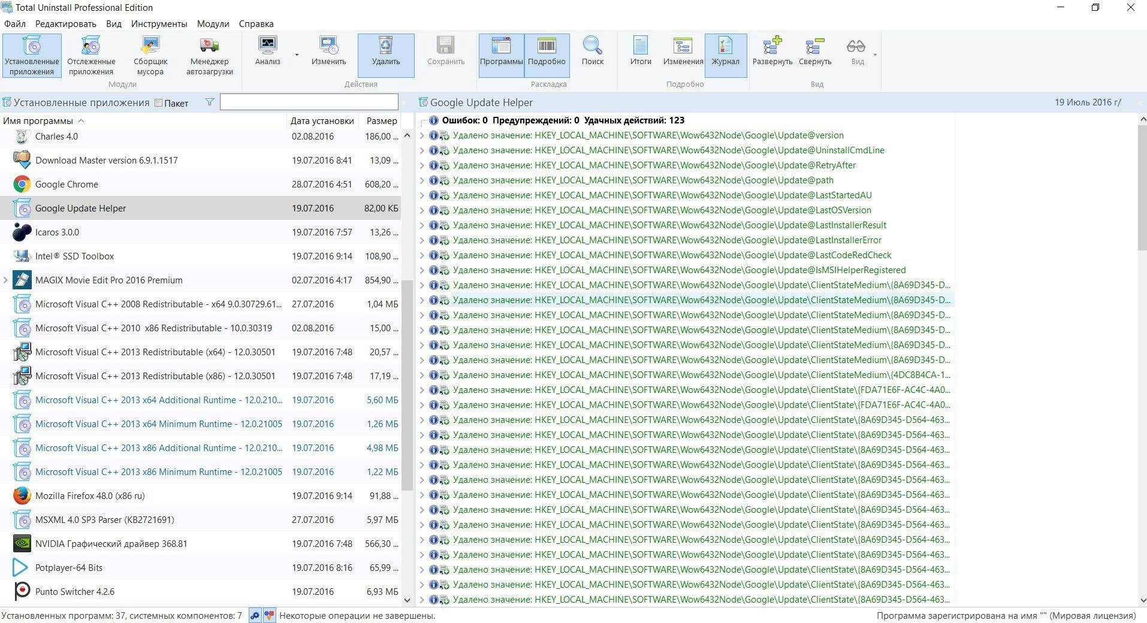Expand the Update@version log entry
This screenshot has width=1147, height=623.
coord(421,135)
